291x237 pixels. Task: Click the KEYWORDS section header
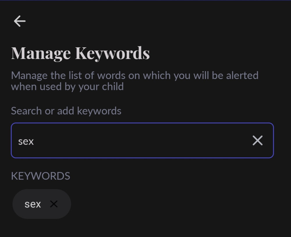coord(40,176)
